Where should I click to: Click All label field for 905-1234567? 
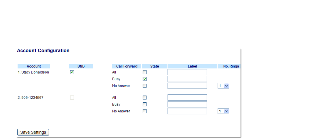187,98
